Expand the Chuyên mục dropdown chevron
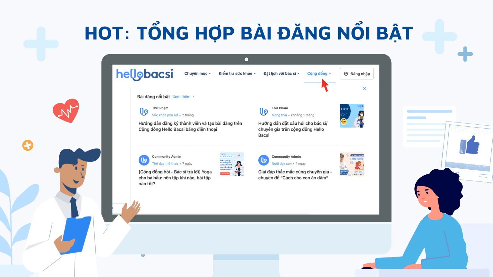Image resolution: width=493 pixels, height=277 pixels. tap(210, 74)
